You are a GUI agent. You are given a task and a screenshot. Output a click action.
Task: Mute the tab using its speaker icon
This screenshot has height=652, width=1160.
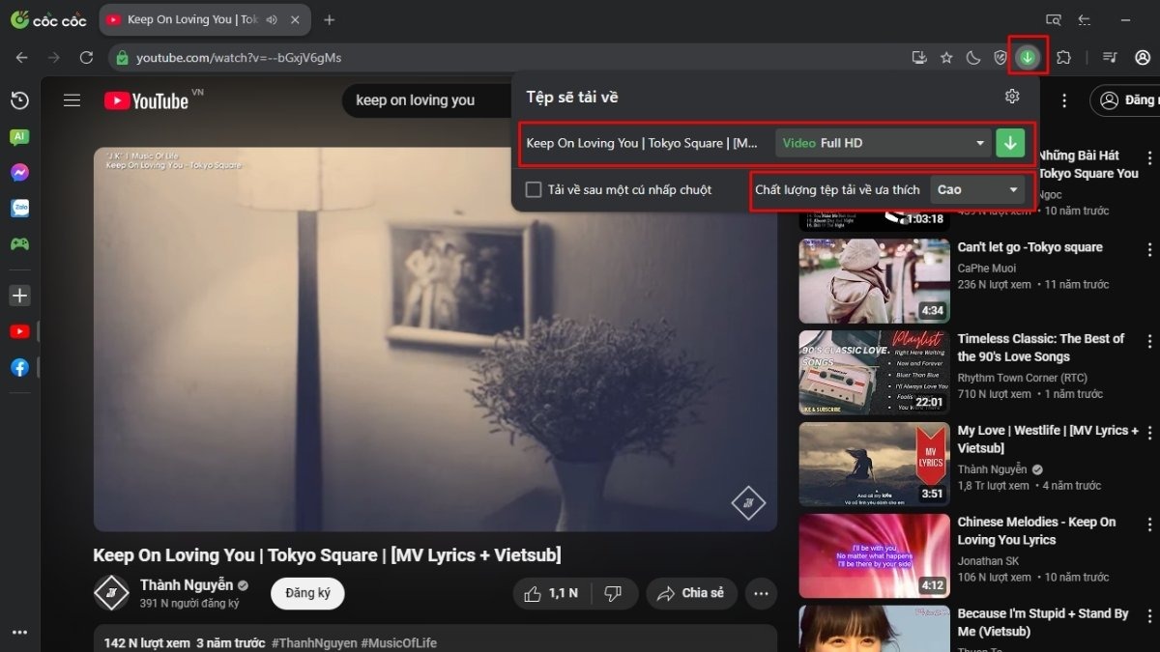pyautogui.click(x=271, y=19)
